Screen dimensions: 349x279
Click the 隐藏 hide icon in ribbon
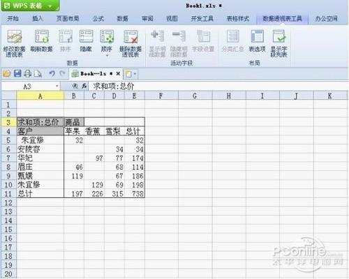click(86, 36)
